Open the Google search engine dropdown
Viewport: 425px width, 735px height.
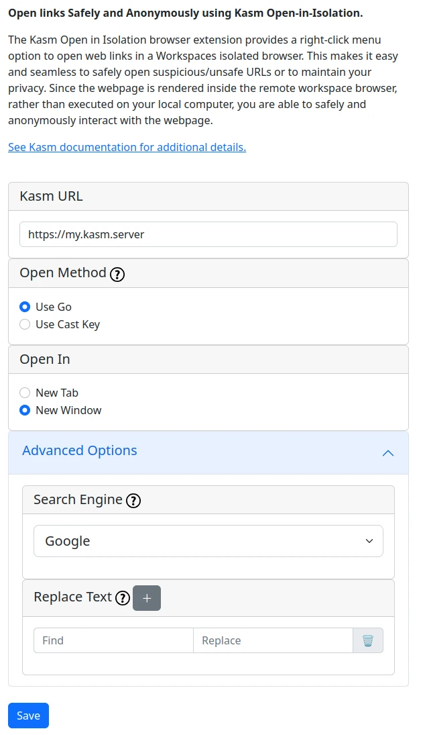tap(208, 541)
